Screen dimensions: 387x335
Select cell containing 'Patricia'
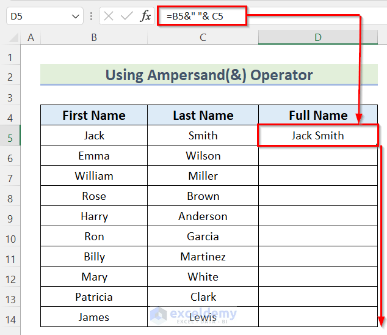pyautogui.click(x=94, y=297)
